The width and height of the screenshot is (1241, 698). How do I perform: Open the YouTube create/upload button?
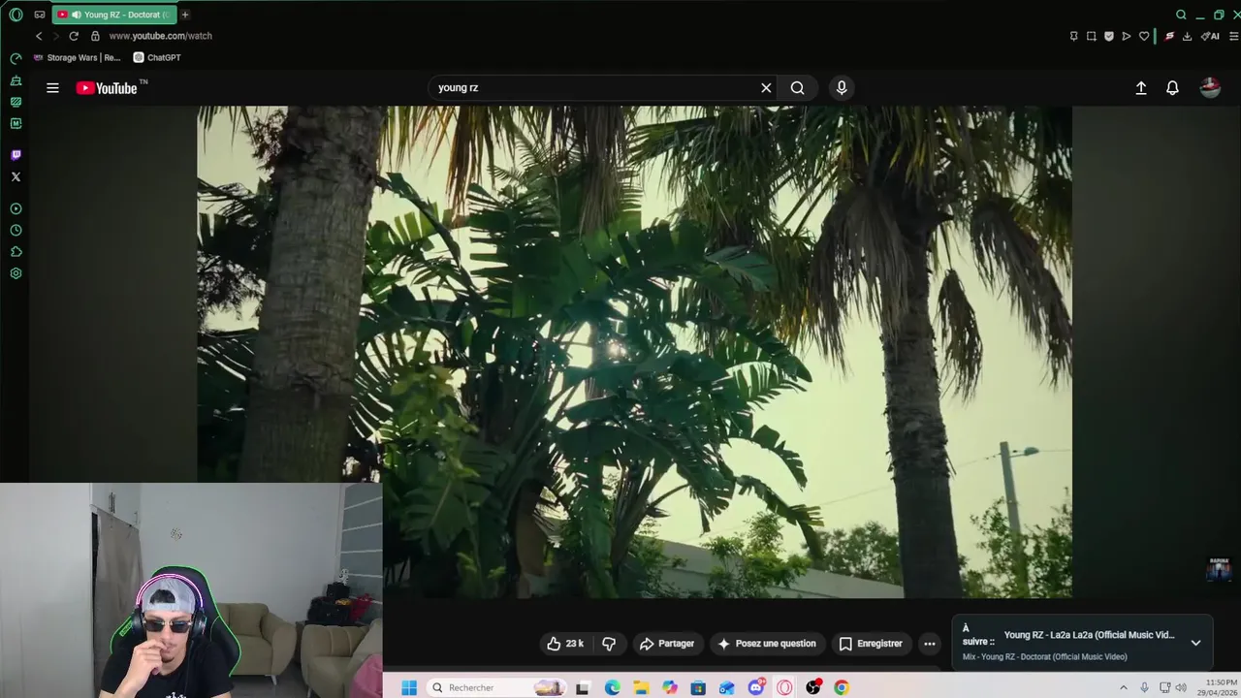tap(1141, 87)
